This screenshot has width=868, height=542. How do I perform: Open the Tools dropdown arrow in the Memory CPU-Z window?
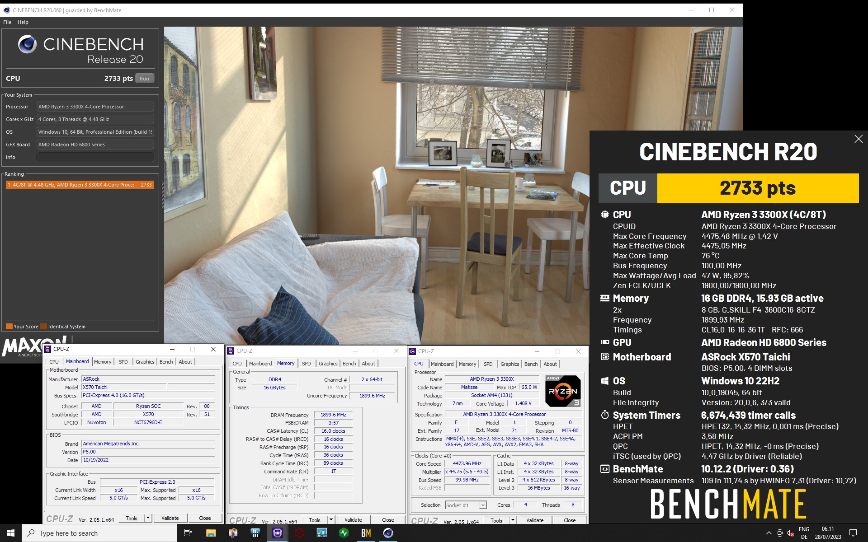[331, 520]
